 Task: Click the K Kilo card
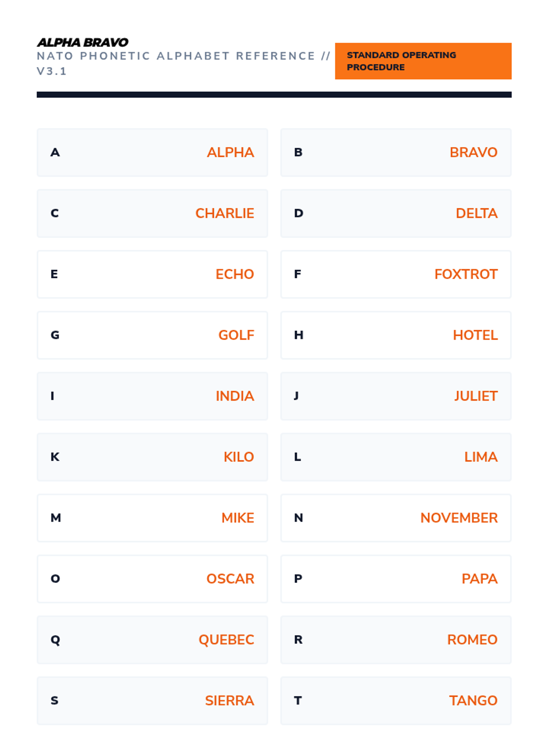152,457
